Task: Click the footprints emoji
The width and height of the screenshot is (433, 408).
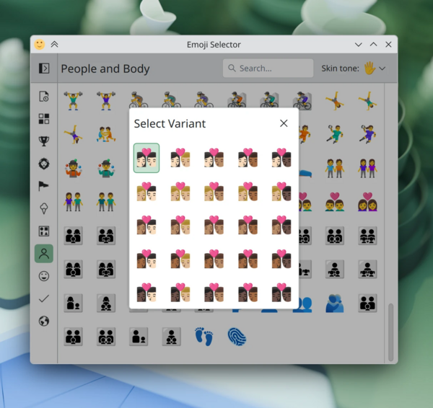Action: click(x=204, y=336)
